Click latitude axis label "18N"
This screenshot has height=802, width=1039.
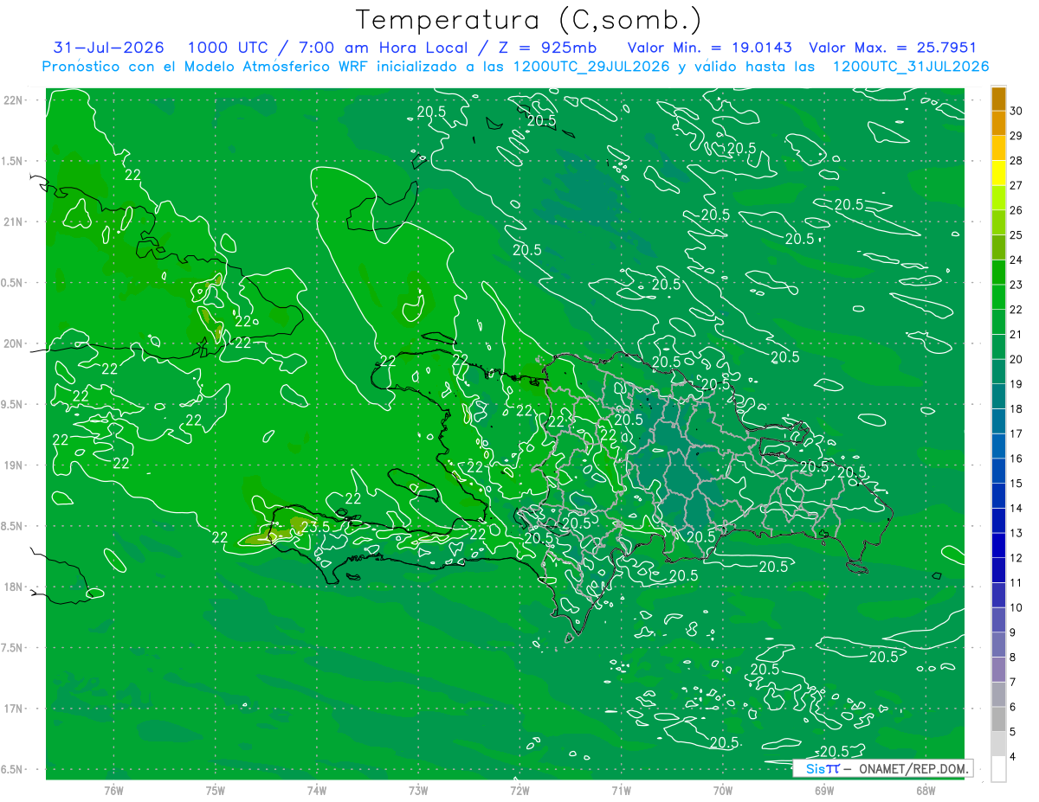pos(12,587)
